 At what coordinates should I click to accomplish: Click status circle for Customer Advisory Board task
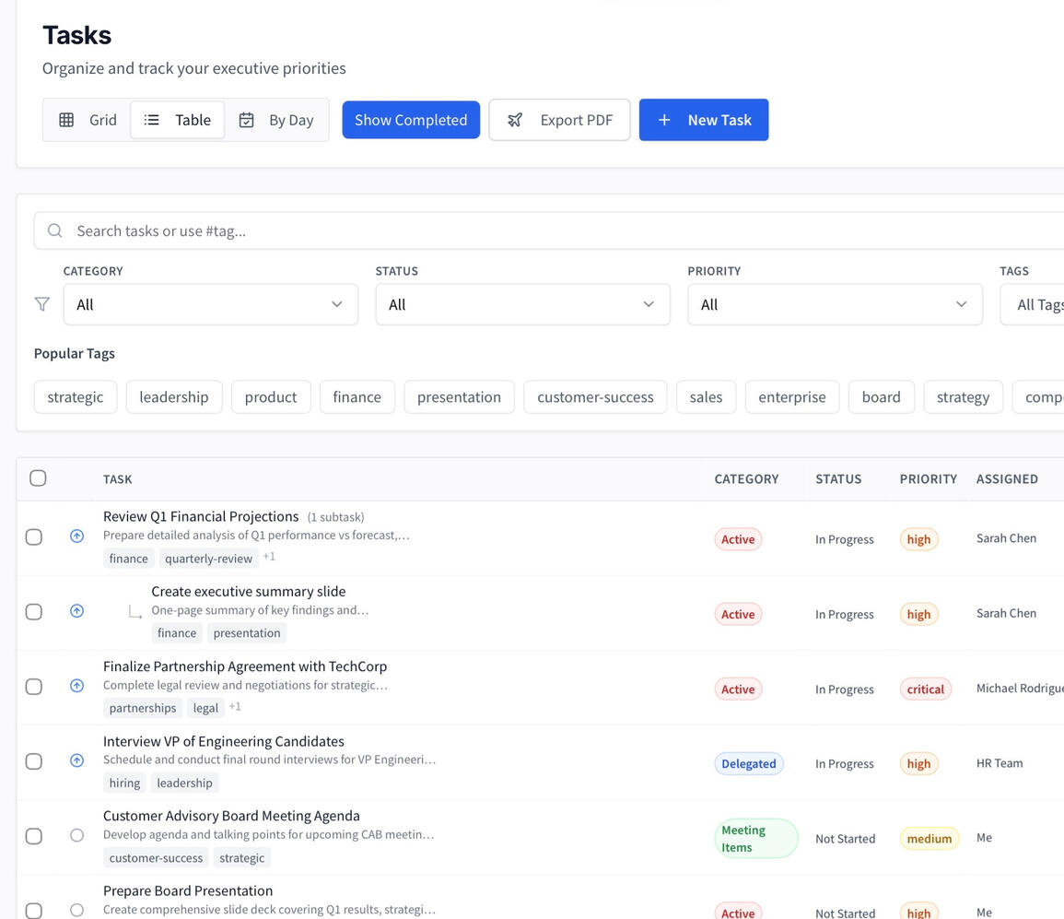point(77,835)
